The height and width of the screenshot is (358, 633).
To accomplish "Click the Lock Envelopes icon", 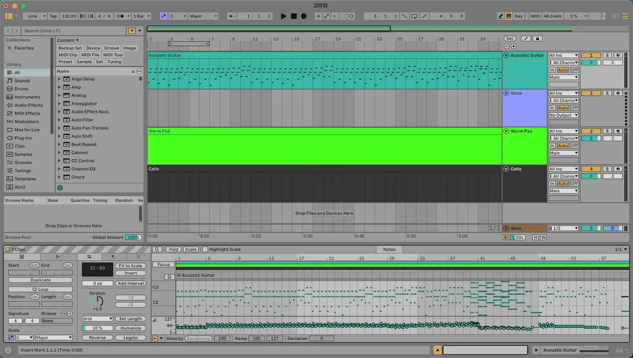I will click(537, 39).
